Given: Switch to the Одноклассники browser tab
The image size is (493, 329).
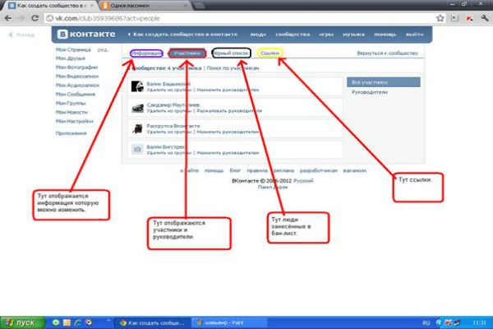Looking at the screenshot, I should (x=143, y=6).
